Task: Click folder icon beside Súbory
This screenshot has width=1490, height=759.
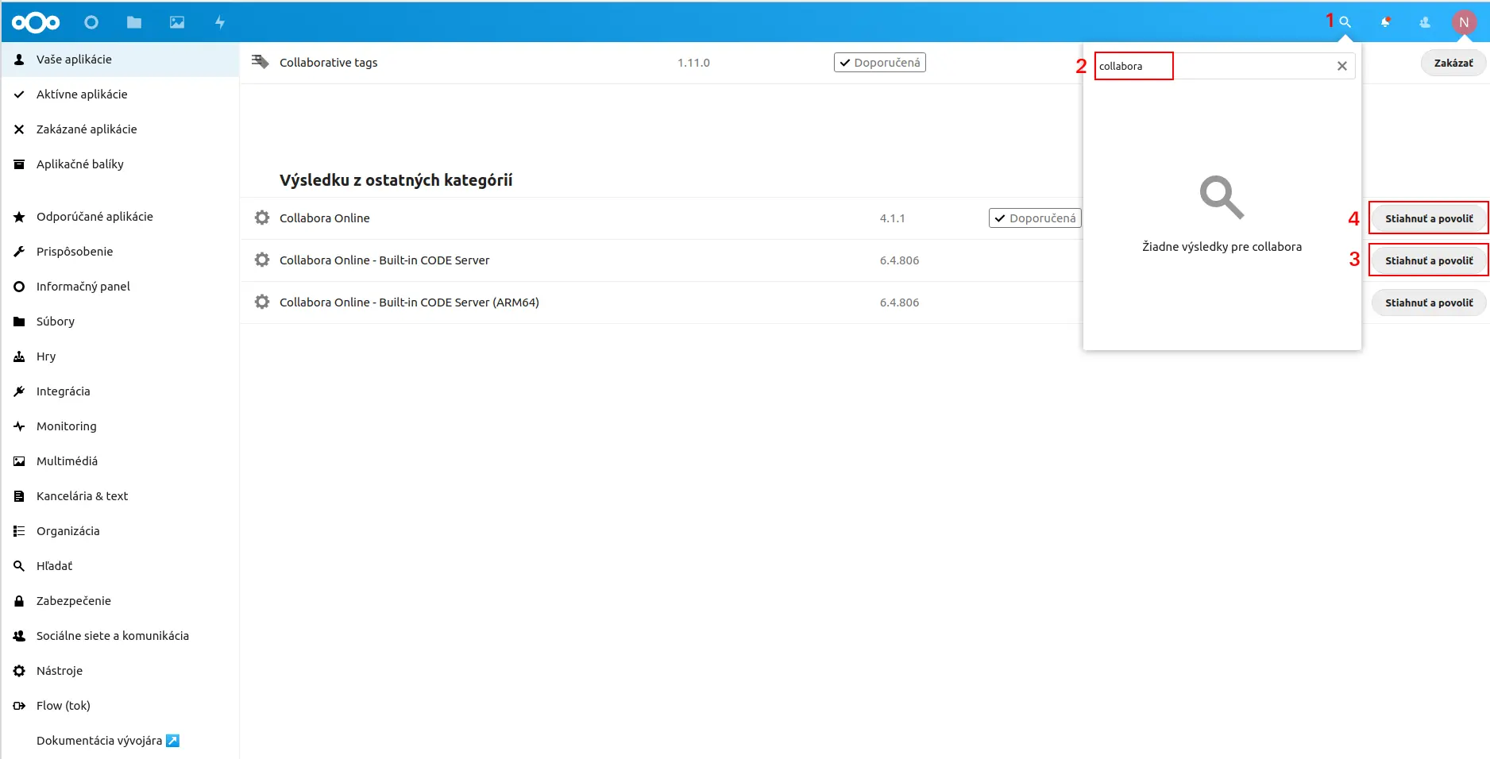Action: coord(19,322)
